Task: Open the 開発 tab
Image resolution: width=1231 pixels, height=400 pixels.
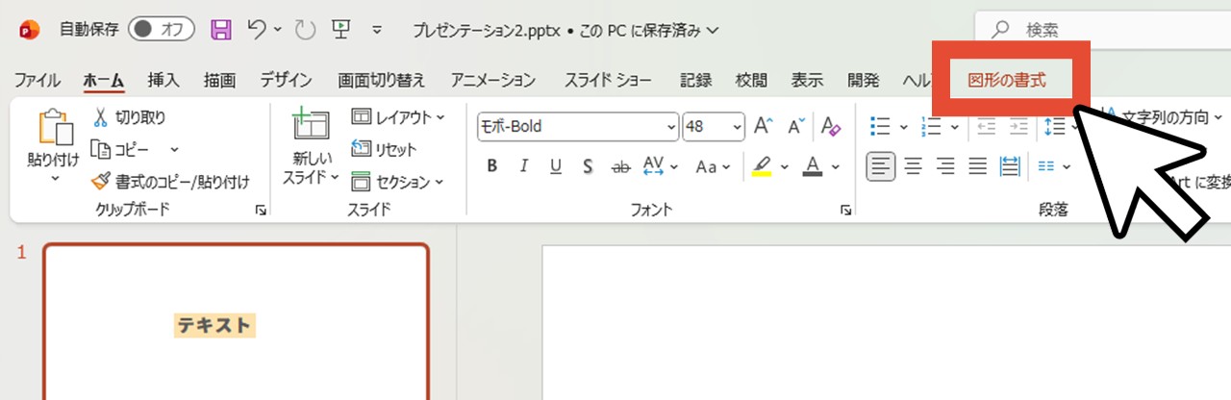Action: point(863,80)
